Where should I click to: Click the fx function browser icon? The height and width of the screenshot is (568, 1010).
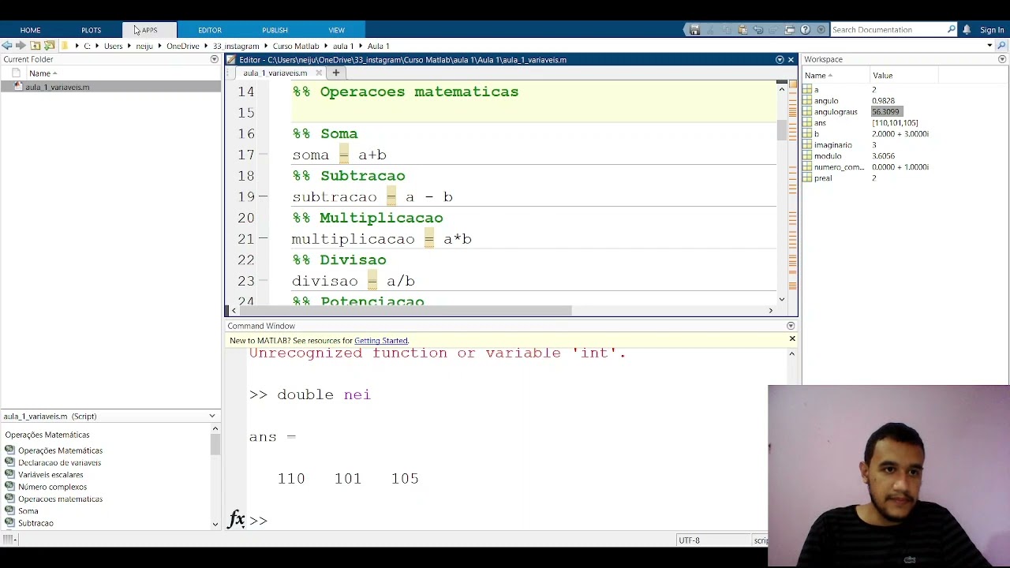pos(236,519)
